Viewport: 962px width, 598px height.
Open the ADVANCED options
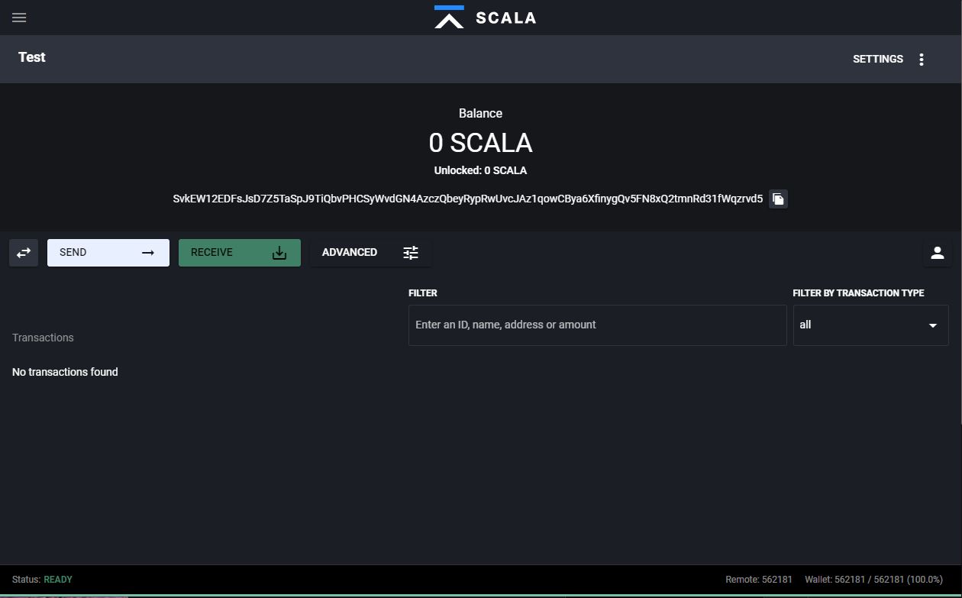point(371,253)
